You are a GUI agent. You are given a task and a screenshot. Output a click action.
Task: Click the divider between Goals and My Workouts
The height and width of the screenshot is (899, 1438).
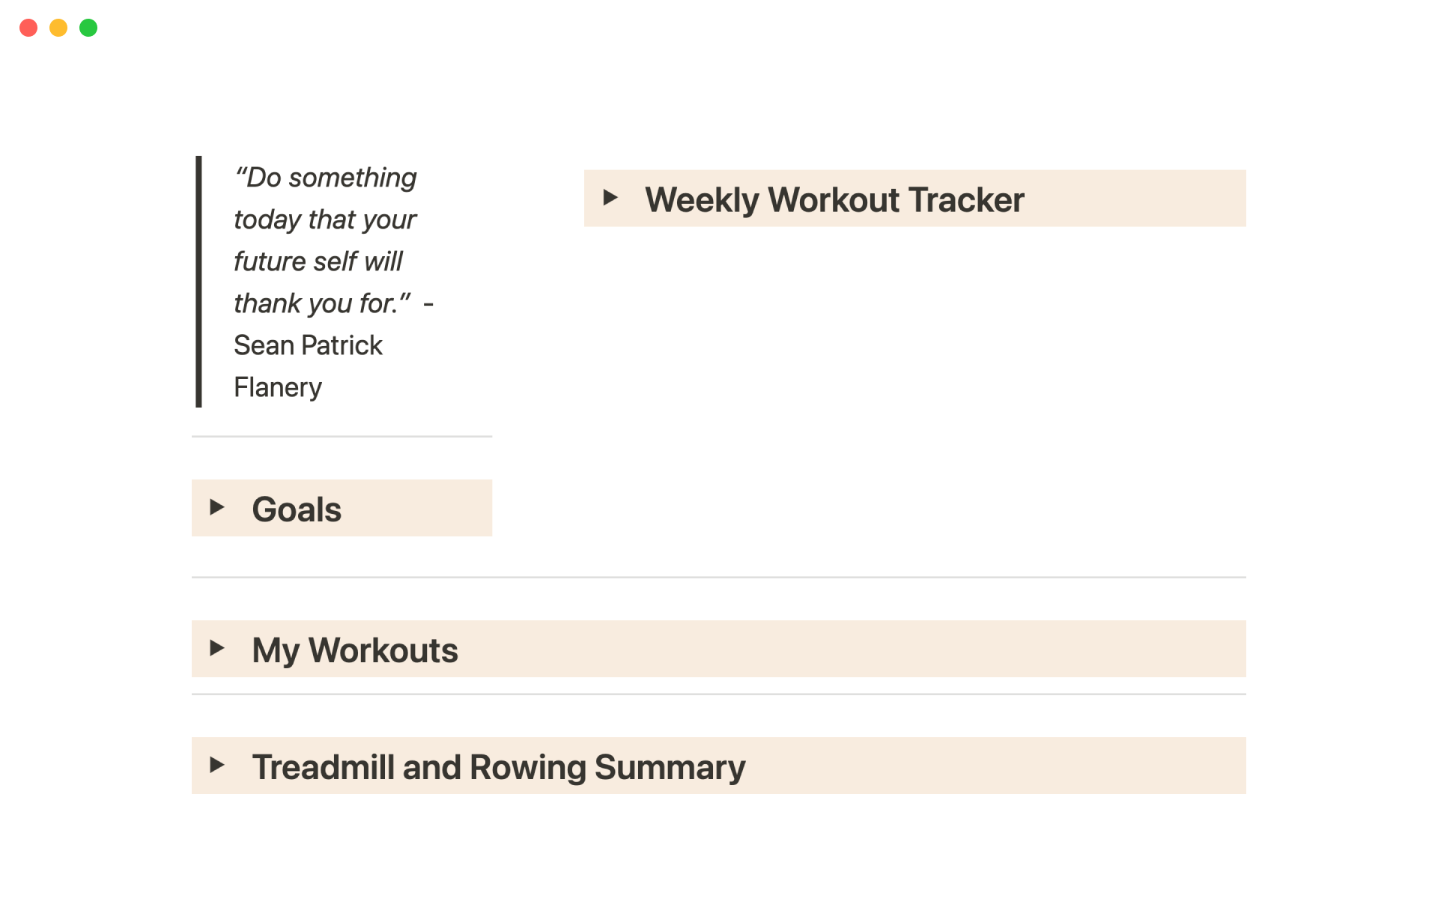click(x=719, y=578)
